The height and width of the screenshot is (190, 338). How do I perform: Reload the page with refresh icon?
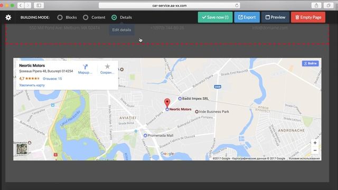(237, 5)
